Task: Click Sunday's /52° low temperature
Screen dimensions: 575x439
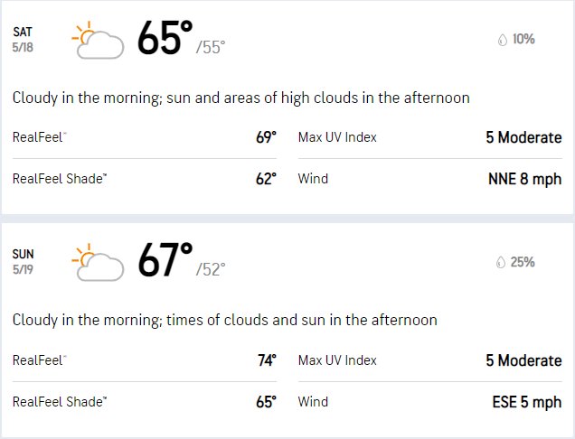Action: point(211,269)
